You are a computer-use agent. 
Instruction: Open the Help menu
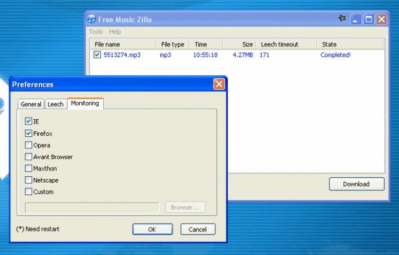(x=115, y=32)
